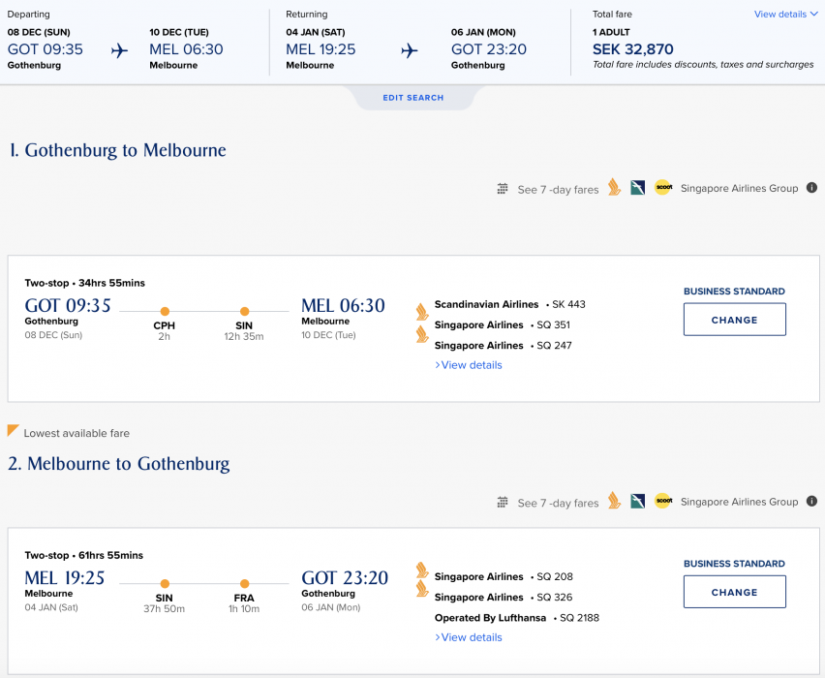825x678 pixels.
Task: Click the info icon for outbound flight section
Action: 811,188
